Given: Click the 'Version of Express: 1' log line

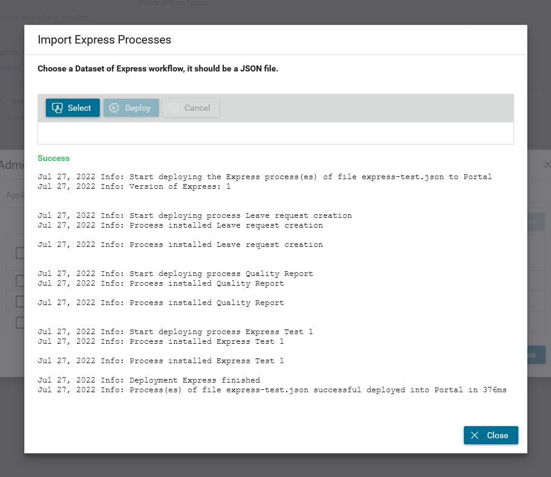Looking at the screenshot, I should [134, 187].
